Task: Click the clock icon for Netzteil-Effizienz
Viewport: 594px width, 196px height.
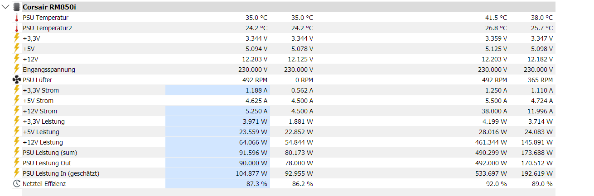Action: (x=17, y=184)
